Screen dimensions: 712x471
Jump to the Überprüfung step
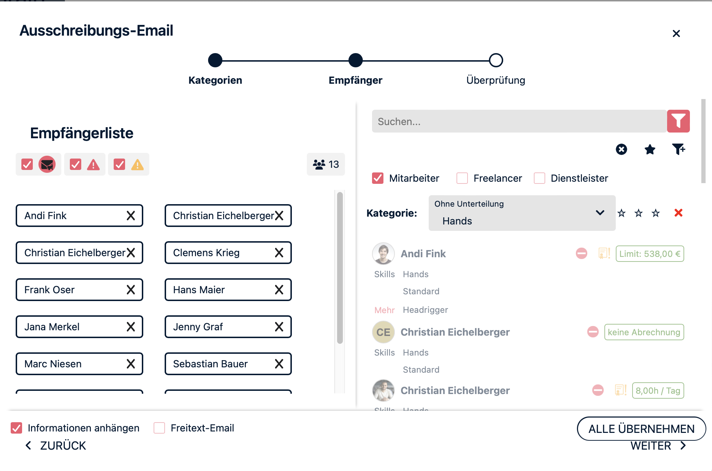click(496, 61)
